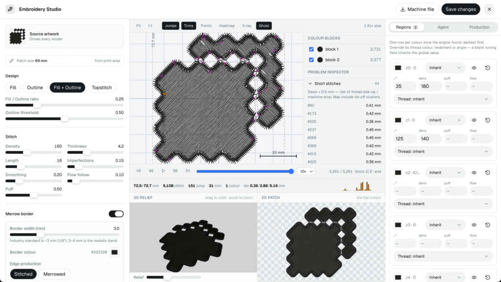This screenshot has width=501, height=282.
Task: Click the Source artwork thumbnail
Action: [17, 36]
